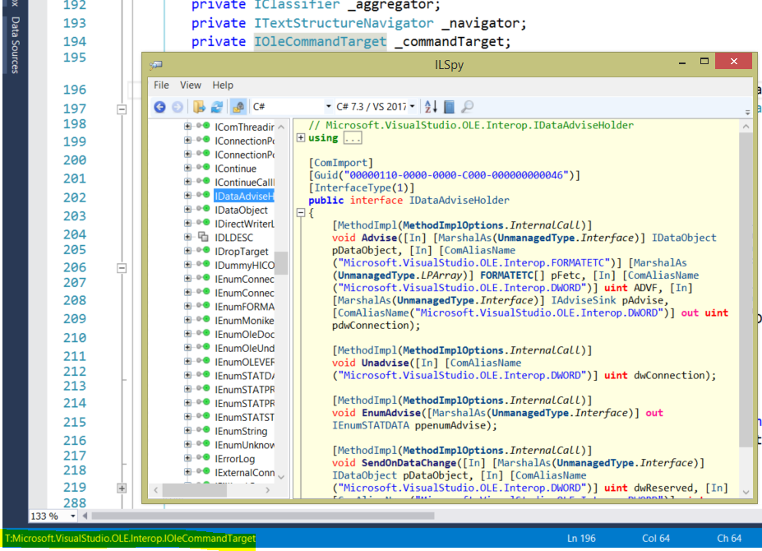Toggle the show internal types lock icon
The height and width of the screenshot is (551, 762).
coord(238,107)
